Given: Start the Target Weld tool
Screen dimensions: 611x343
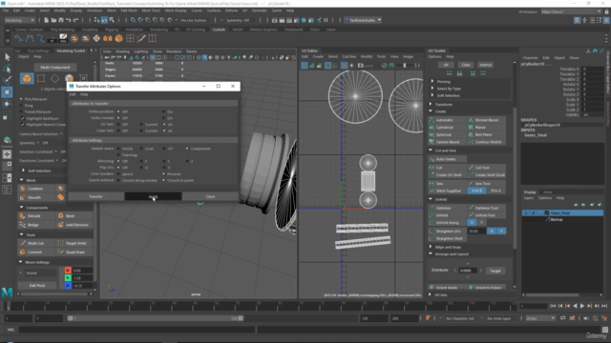Looking at the screenshot, I should tap(74, 243).
